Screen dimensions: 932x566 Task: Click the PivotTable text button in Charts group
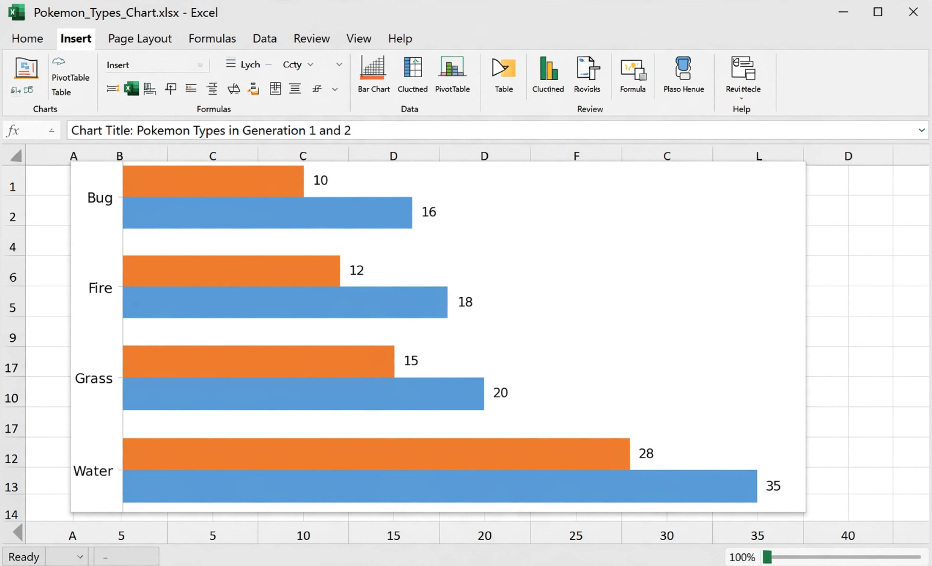[71, 78]
